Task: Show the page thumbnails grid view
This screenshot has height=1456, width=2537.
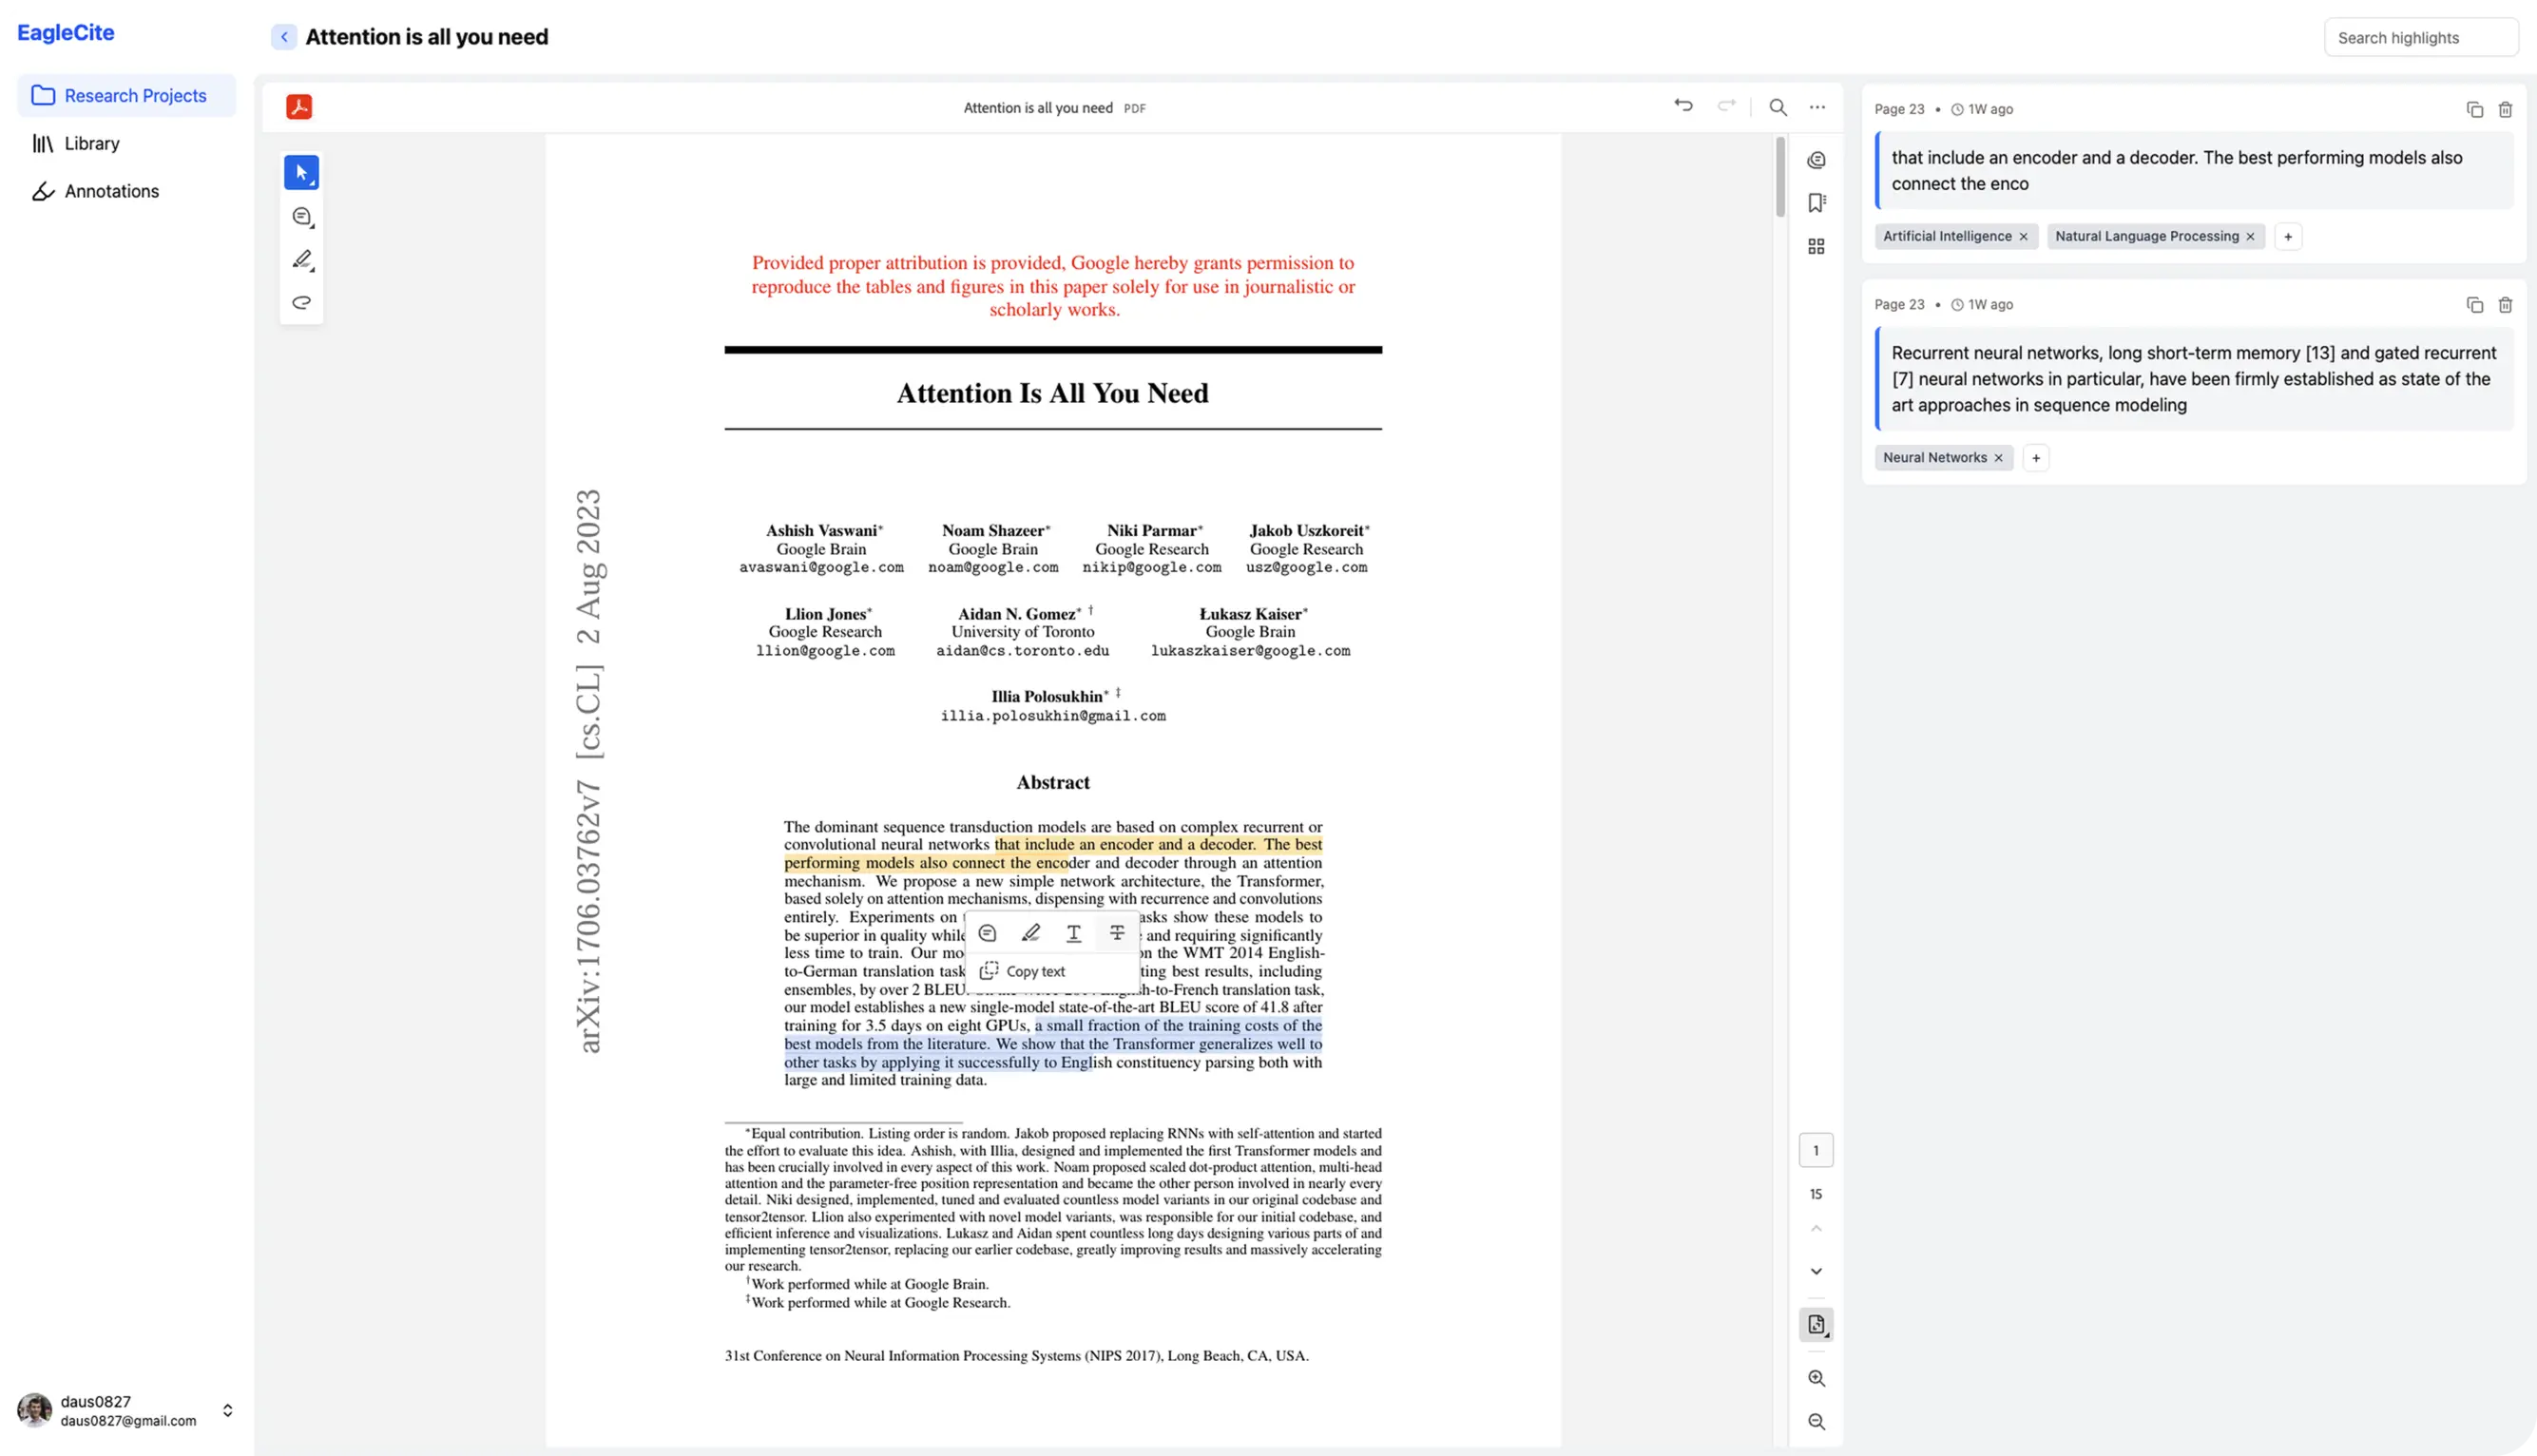Action: pyautogui.click(x=1816, y=246)
